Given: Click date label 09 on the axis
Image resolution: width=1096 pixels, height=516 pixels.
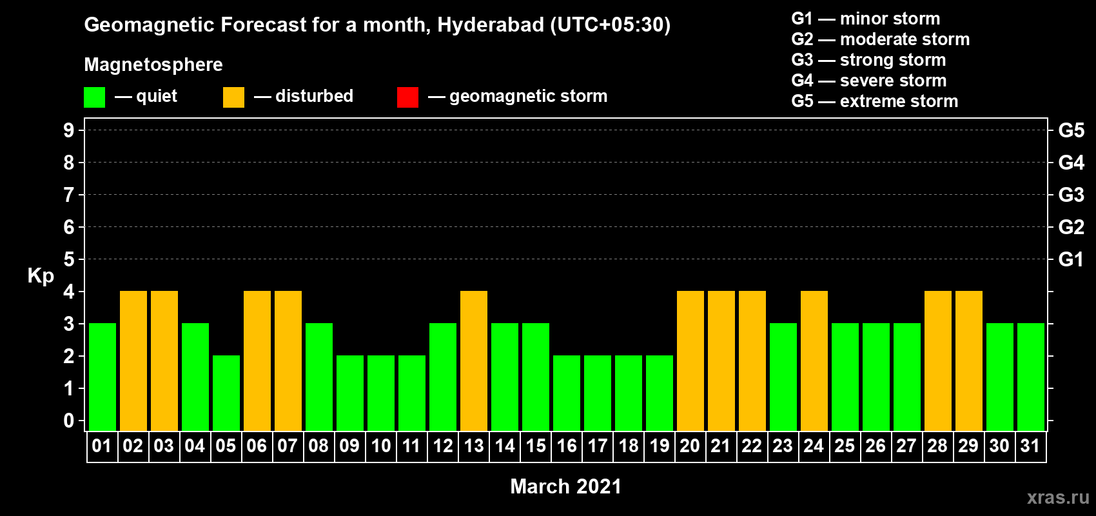Looking at the screenshot, I should pos(349,446).
